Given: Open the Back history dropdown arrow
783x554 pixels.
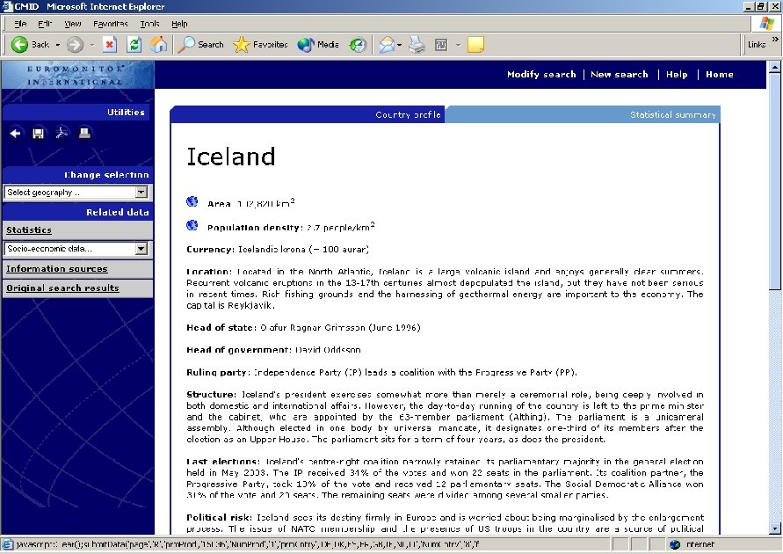Looking at the screenshot, I should [57, 45].
